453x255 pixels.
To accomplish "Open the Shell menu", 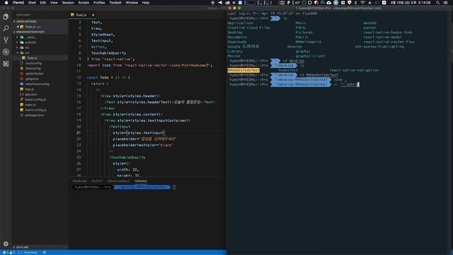I will coord(32,3).
